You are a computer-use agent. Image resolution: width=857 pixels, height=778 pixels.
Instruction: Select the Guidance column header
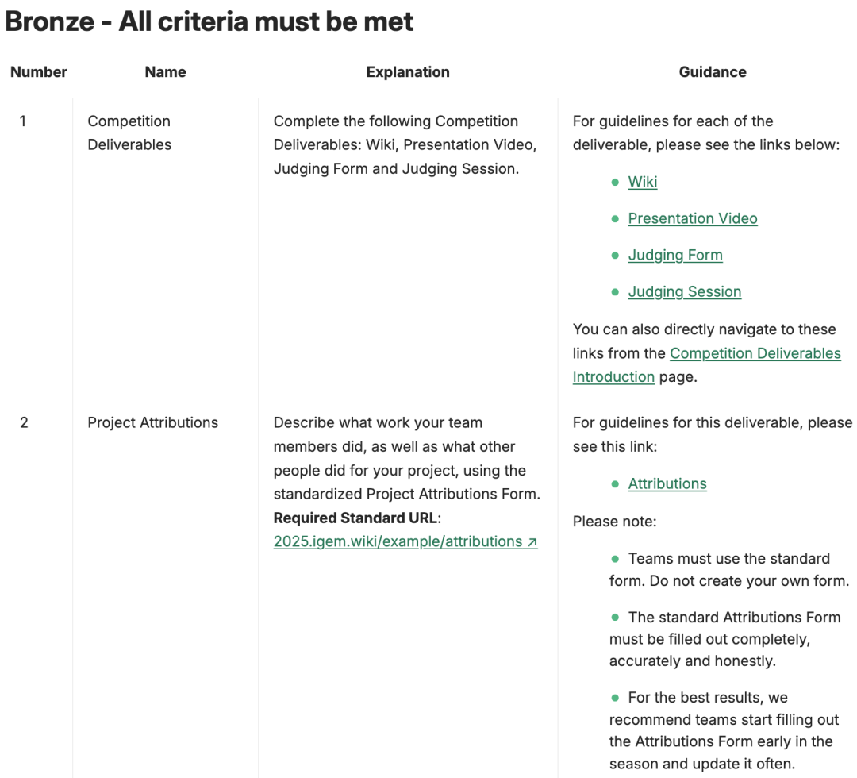(x=712, y=72)
